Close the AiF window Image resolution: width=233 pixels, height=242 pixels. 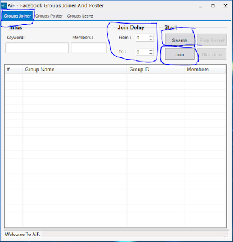pyautogui.click(x=226, y=6)
